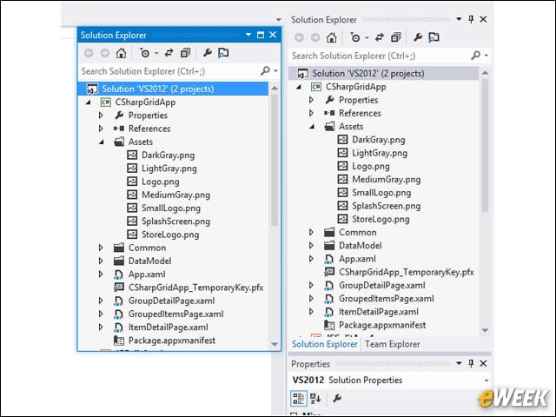Click Home icon in floating Solution Explorer
Viewport: 556px width, 417px height.
pyautogui.click(x=121, y=53)
